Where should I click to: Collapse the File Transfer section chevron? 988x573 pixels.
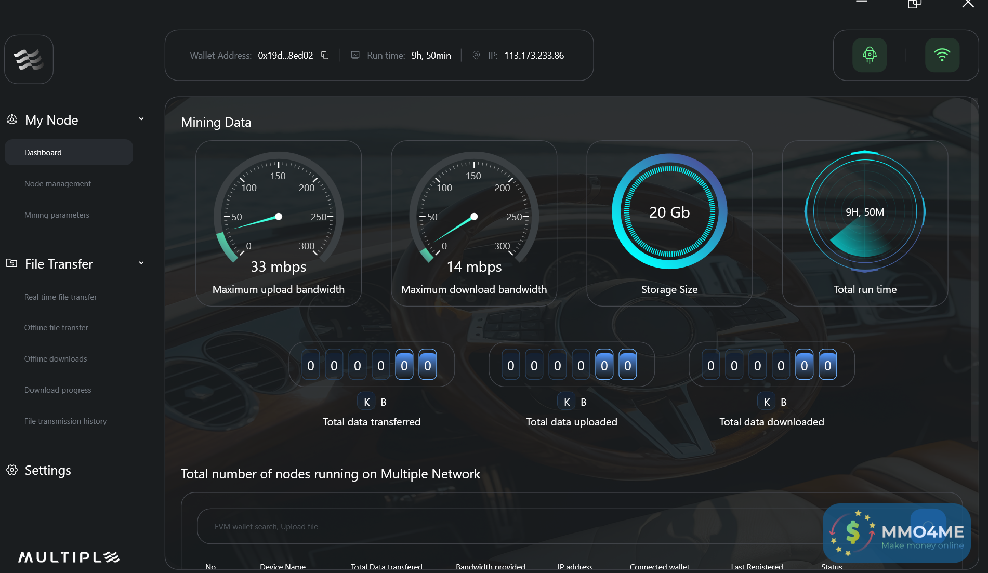[x=141, y=263]
